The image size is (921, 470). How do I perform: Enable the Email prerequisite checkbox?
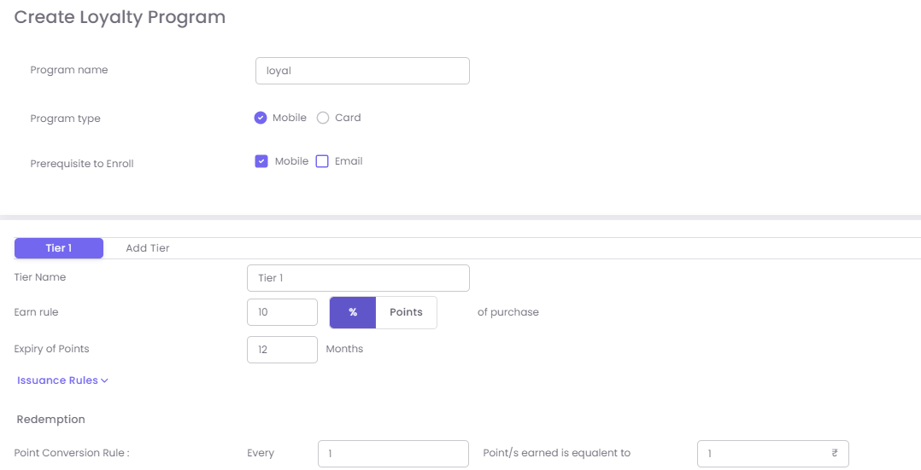(x=322, y=161)
